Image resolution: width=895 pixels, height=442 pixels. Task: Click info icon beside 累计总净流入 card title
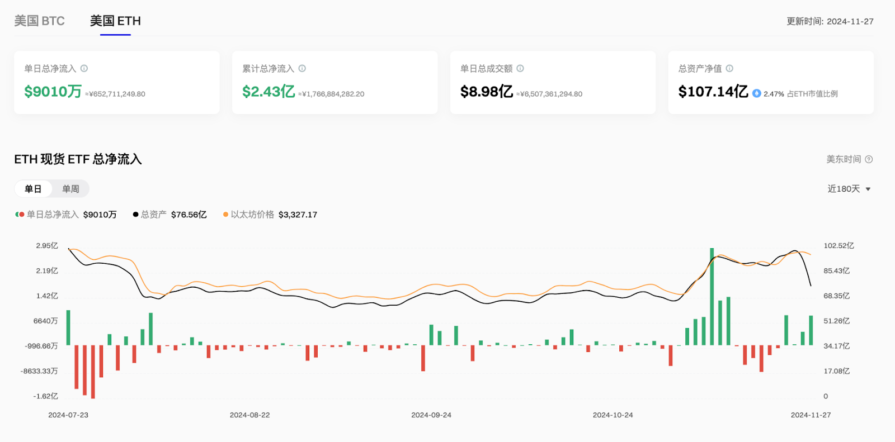(x=302, y=69)
